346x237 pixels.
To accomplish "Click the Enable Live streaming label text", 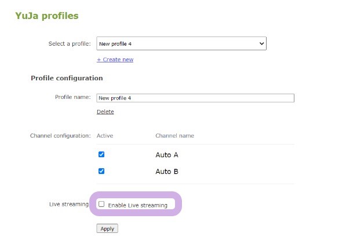I will (x=138, y=205).
